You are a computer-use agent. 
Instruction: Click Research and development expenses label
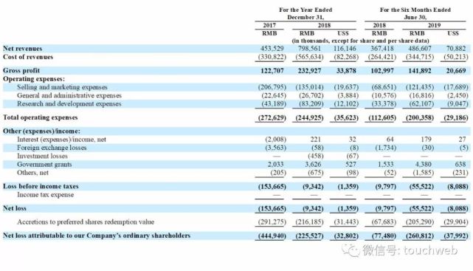[x=69, y=104]
